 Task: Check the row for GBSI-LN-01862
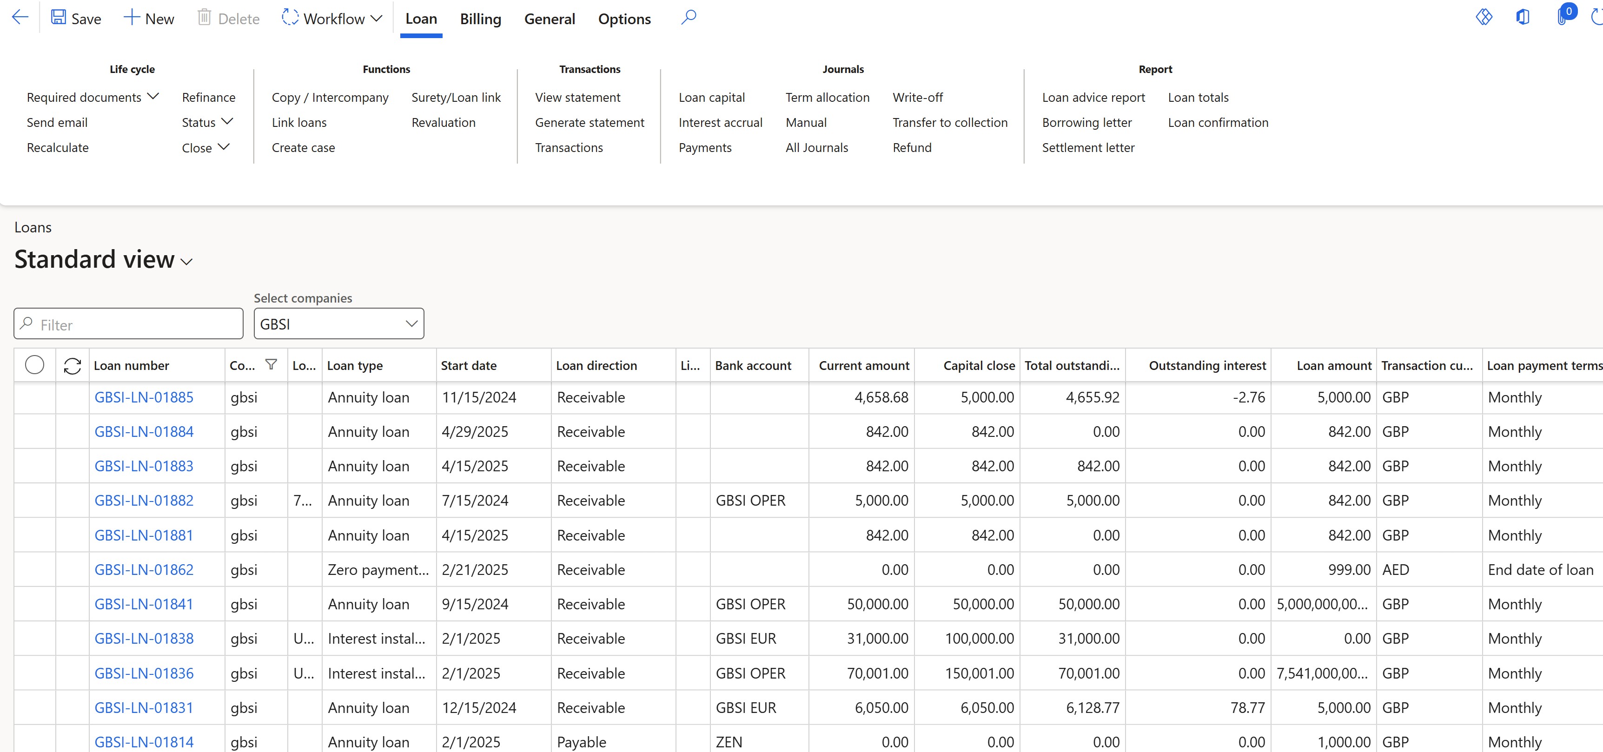coord(34,569)
